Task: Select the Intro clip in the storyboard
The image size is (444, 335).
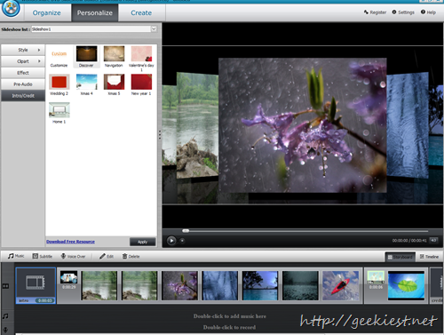Action: (36, 285)
